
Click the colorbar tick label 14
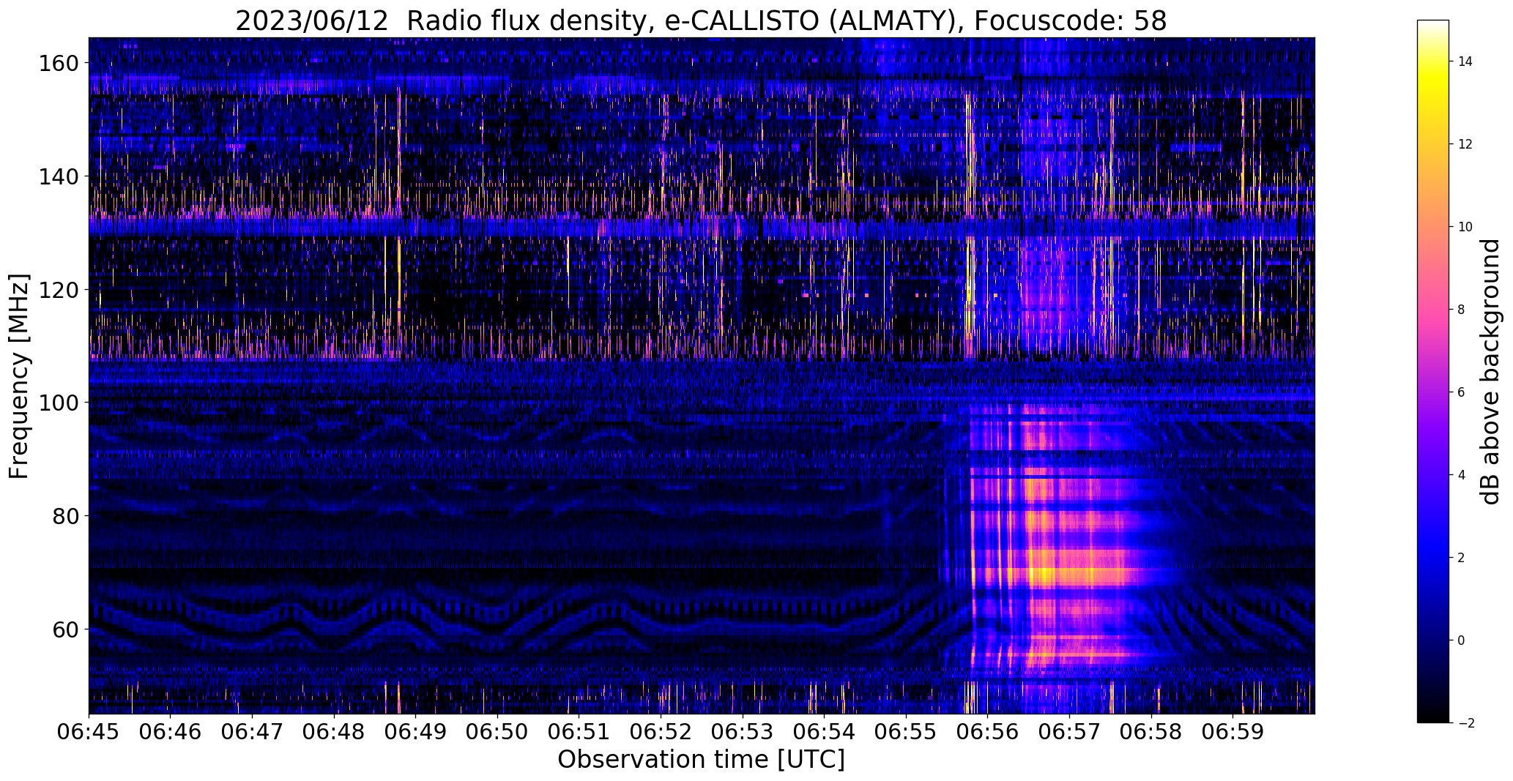coord(1465,61)
